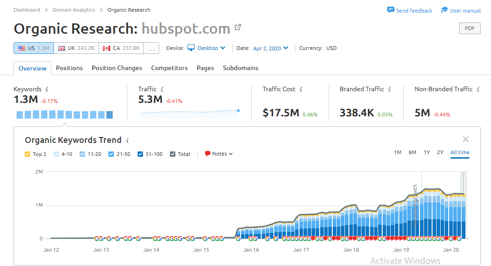Image resolution: width=491 pixels, height=266 pixels.
Task: Click info icon beside Organic Keywords Trend
Action: tap(127, 141)
